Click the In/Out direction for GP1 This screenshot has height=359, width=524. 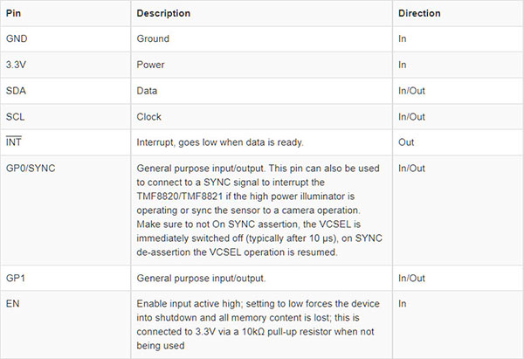tap(411, 278)
